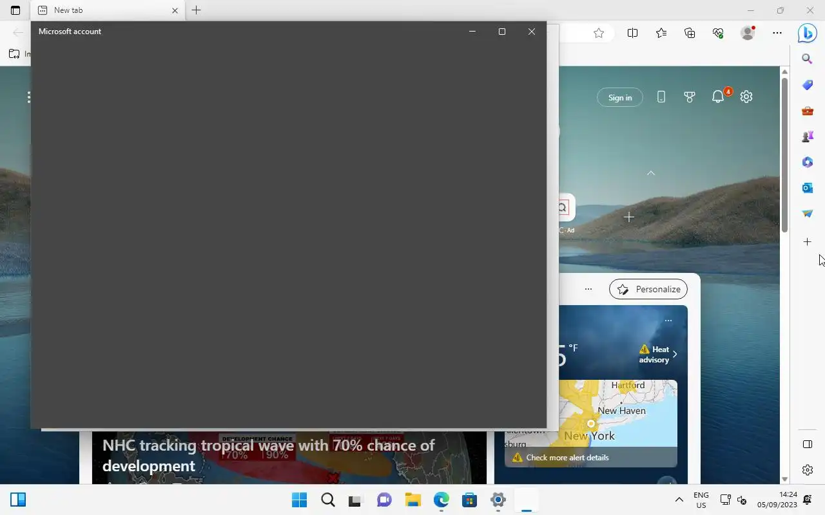Minimize the Microsoft account window
Image resolution: width=825 pixels, height=515 pixels.
[472, 32]
